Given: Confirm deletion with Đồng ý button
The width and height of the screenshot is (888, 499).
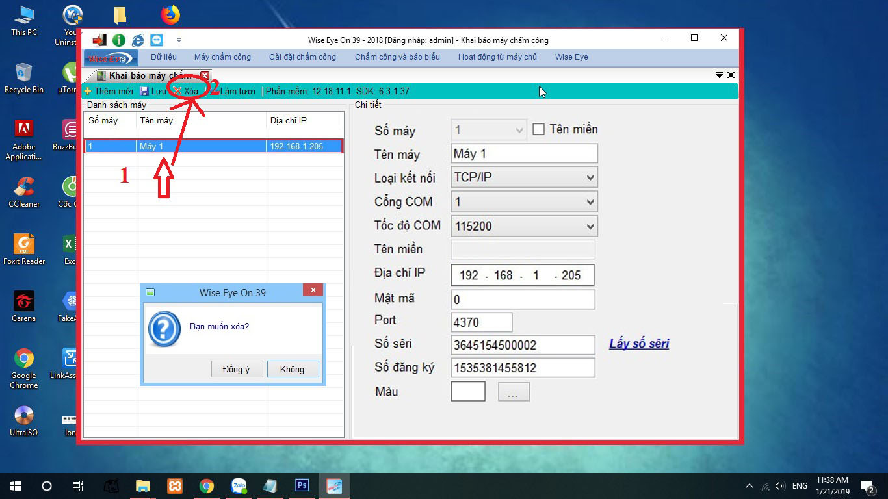Looking at the screenshot, I should tap(237, 369).
